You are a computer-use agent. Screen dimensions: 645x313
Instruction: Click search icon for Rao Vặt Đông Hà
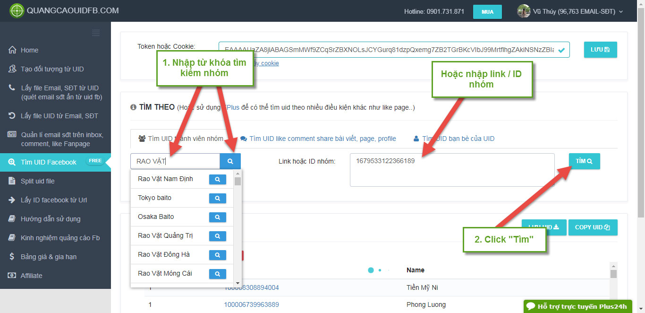tap(218, 255)
